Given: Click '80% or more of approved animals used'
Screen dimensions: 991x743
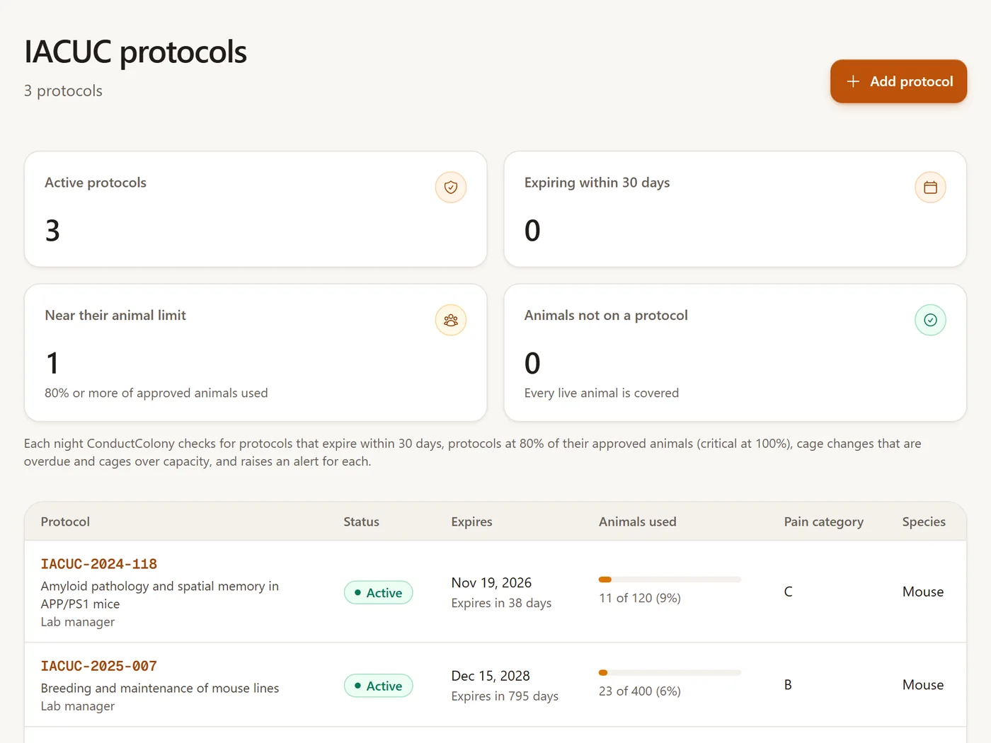Looking at the screenshot, I should tap(156, 393).
